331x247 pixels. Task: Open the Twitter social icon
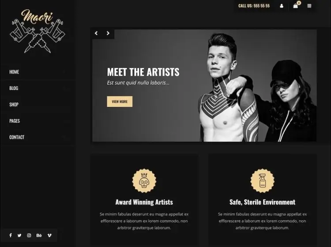(19, 236)
